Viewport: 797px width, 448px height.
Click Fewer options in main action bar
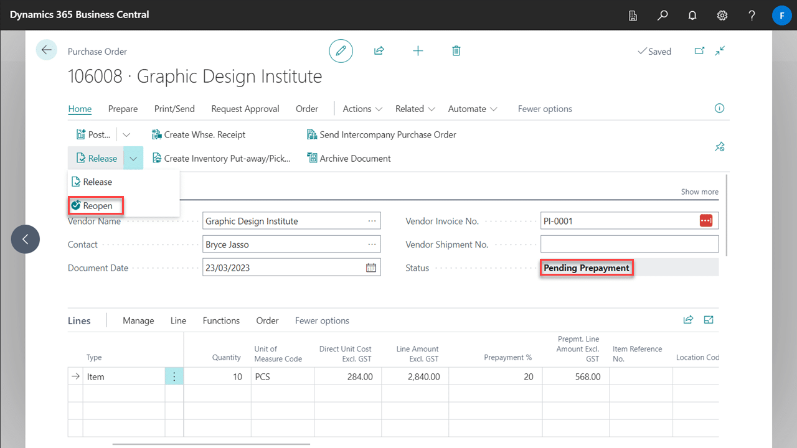click(545, 108)
